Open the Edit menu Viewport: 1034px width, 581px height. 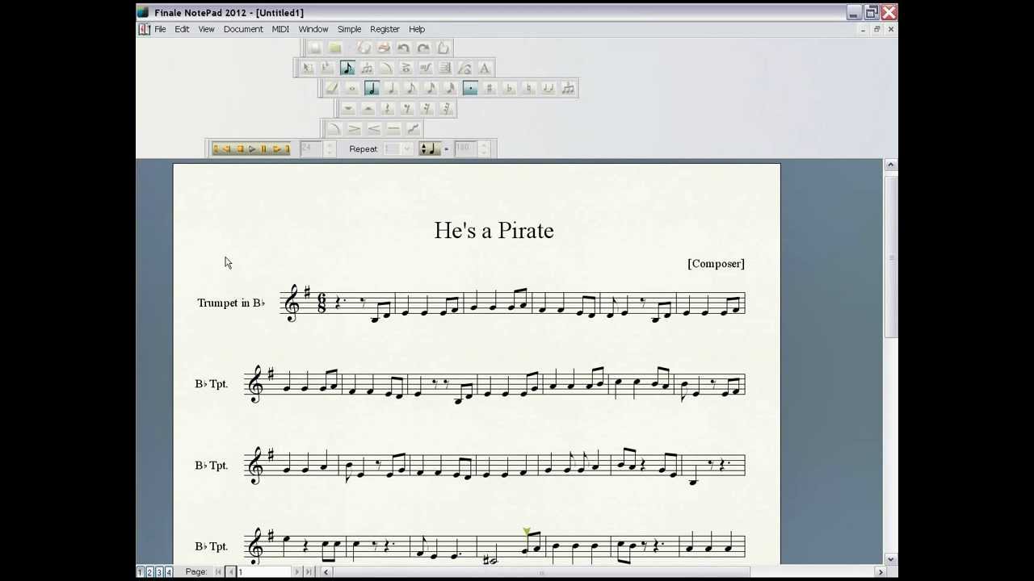182,29
